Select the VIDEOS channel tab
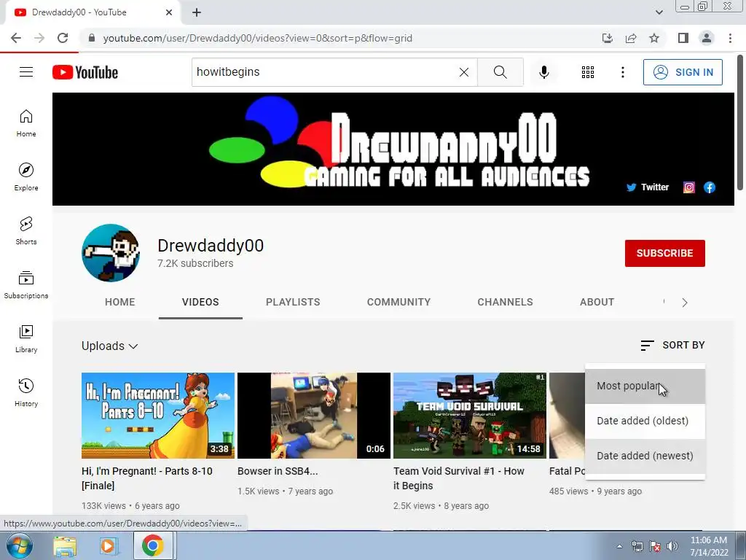Screen dimensions: 746x560 click(200, 302)
